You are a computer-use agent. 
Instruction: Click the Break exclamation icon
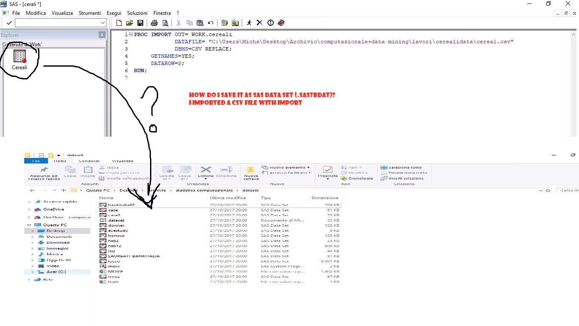pyautogui.click(x=270, y=22)
